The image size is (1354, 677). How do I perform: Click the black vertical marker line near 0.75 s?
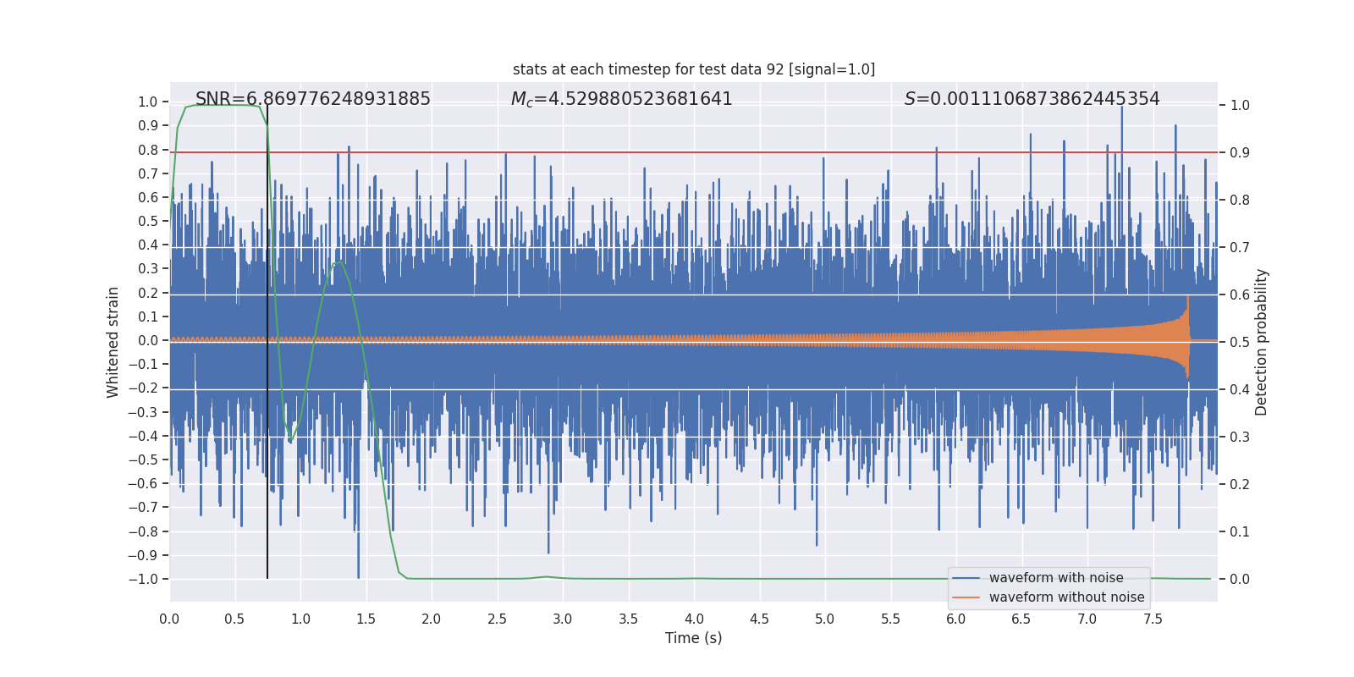(267, 342)
